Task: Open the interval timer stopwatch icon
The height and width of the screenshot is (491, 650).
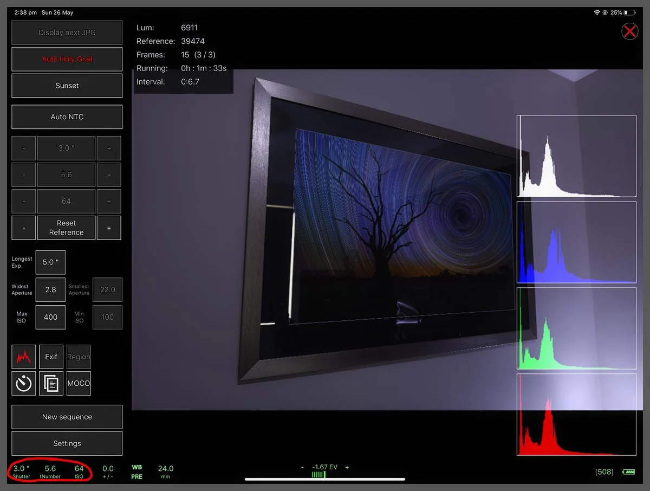Action: [24, 383]
